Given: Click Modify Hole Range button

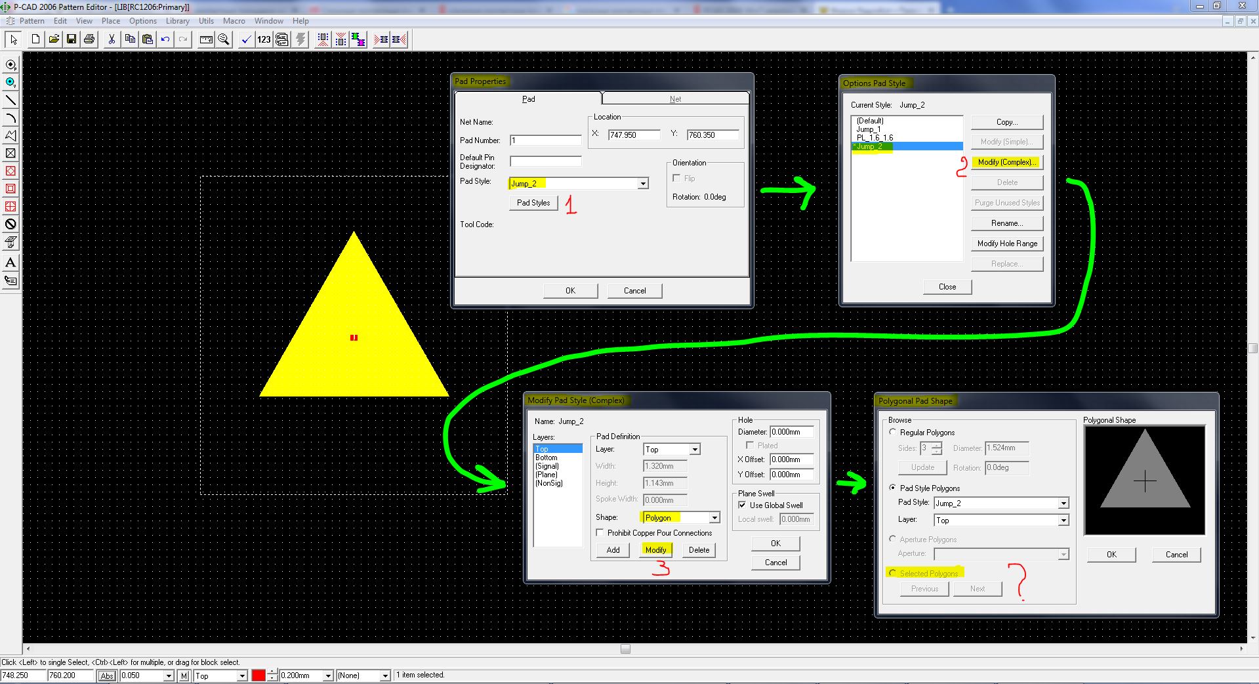Looking at the screenshot, I should (x=1007, y=244).
